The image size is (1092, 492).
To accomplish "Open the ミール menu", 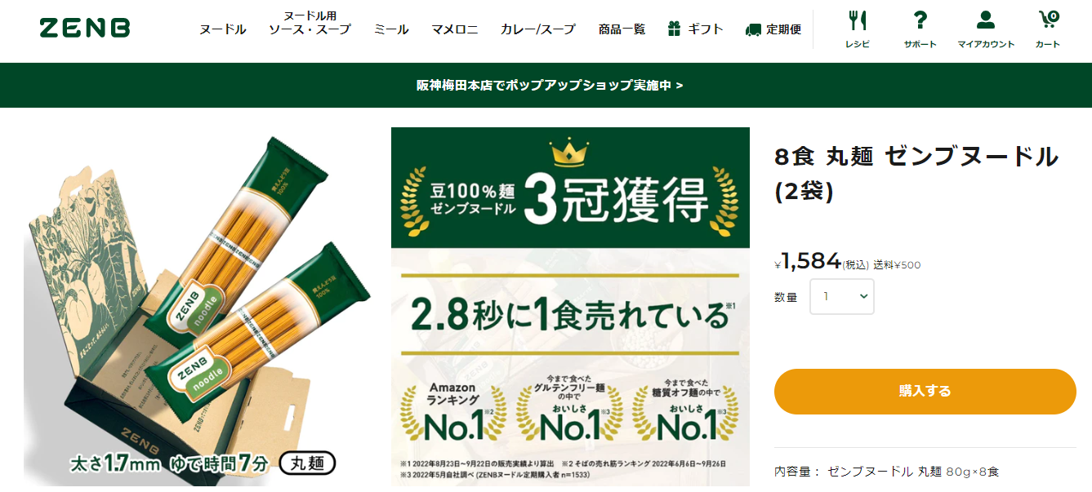I will (391, 29).
